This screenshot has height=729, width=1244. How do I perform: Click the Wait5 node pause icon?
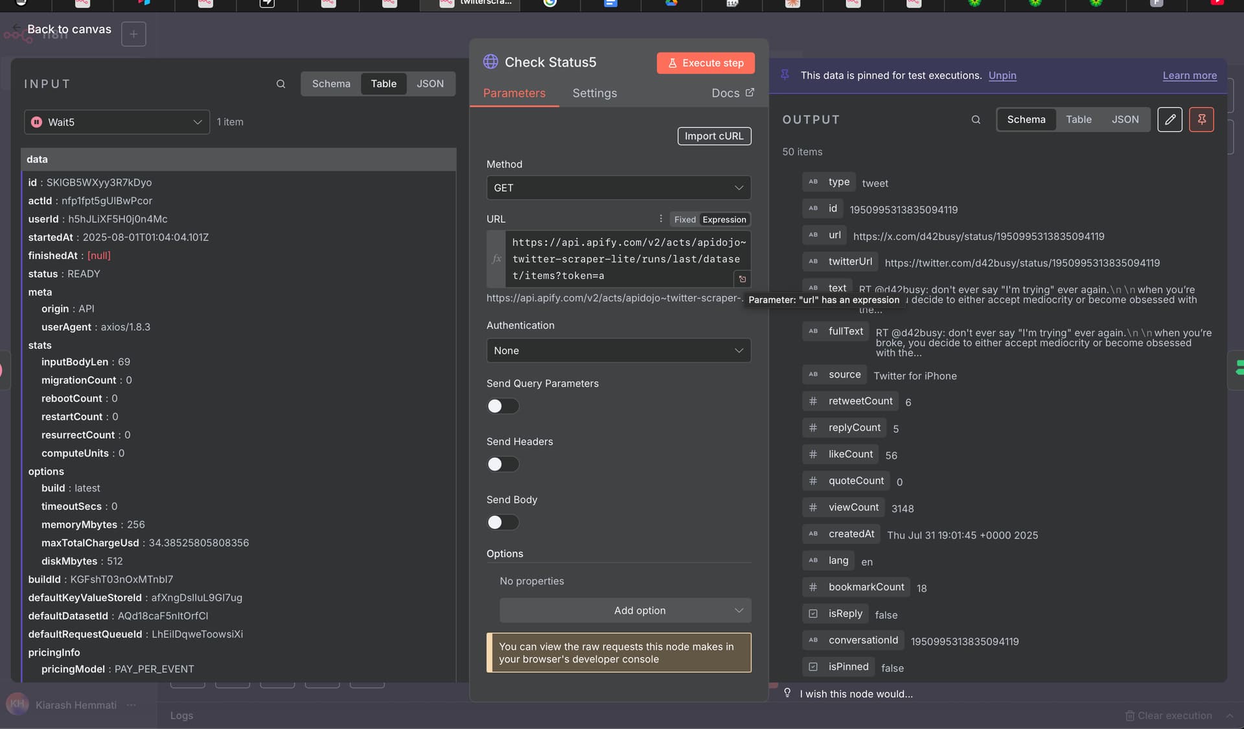click(x=36, y=122)
